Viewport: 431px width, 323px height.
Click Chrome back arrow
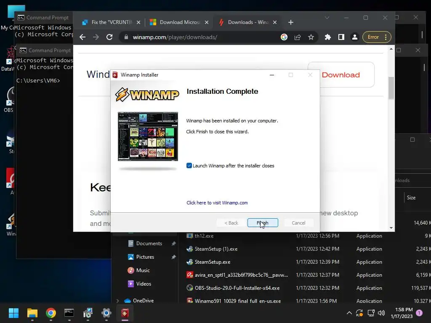coord(82,37)
